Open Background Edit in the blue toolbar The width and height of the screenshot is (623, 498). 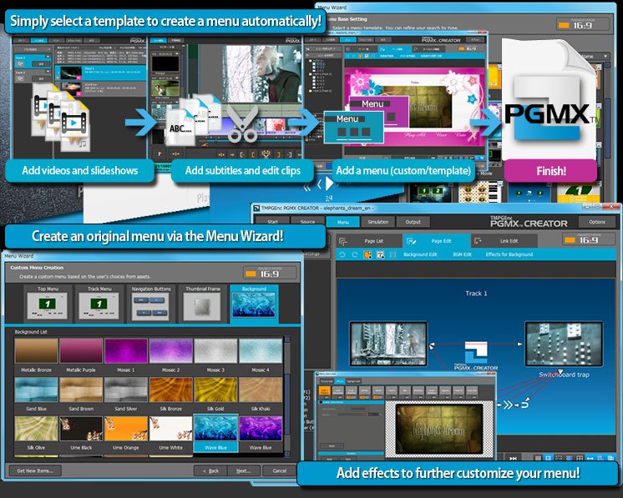tap(420, 254)
